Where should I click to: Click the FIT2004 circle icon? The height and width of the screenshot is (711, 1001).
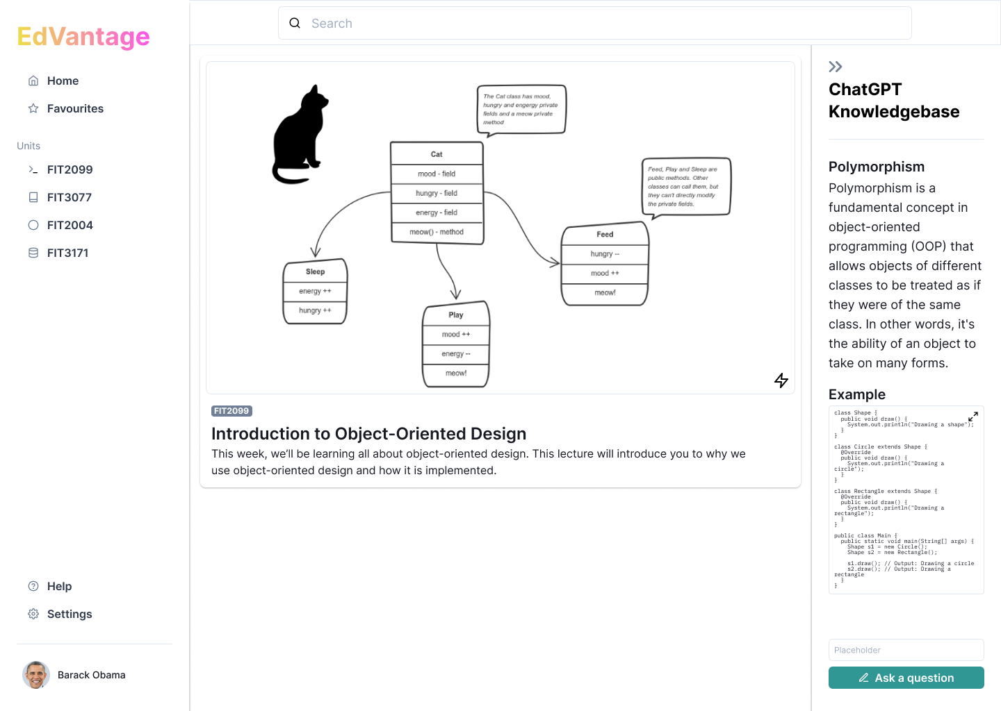tap(33, 225)
